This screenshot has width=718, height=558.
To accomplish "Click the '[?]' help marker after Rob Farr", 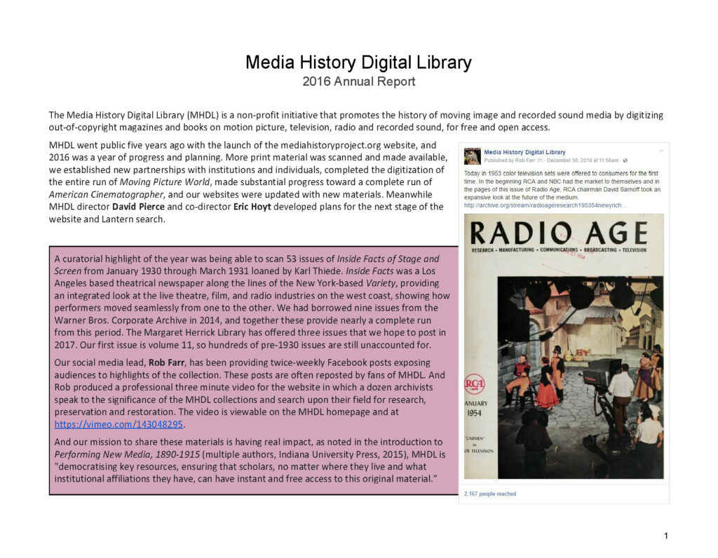I will coord(539,161).
